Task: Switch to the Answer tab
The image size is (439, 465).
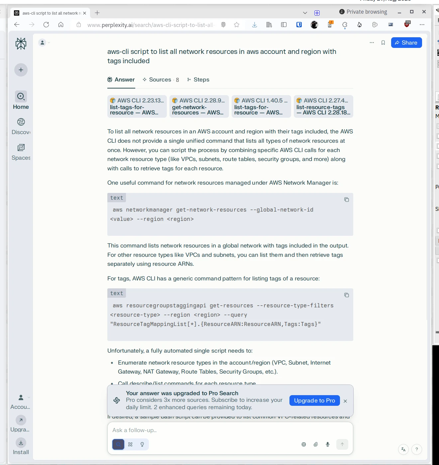Action: coord(121,79)
